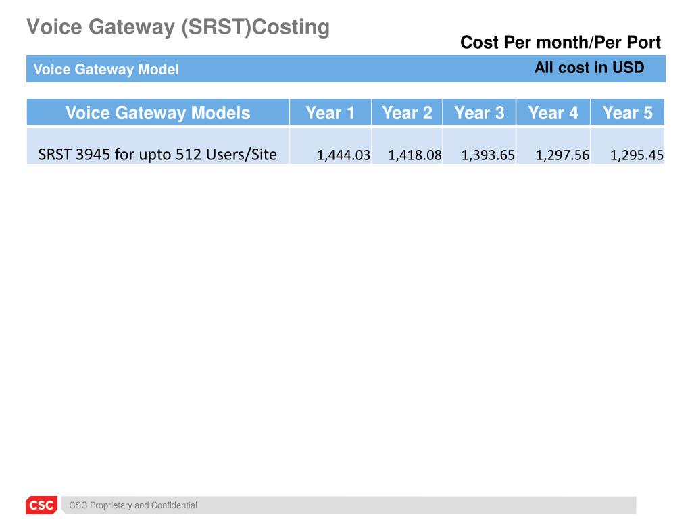Select 'Voice Gateway Model' banner text
The image size is (692, 519).
pyautogui.click(x=106, y=70)
